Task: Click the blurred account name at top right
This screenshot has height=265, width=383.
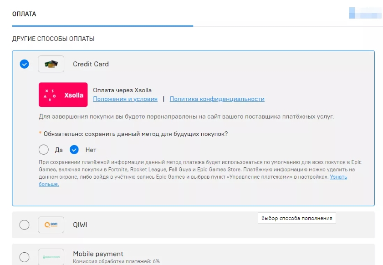Action: tap(365, 13)
